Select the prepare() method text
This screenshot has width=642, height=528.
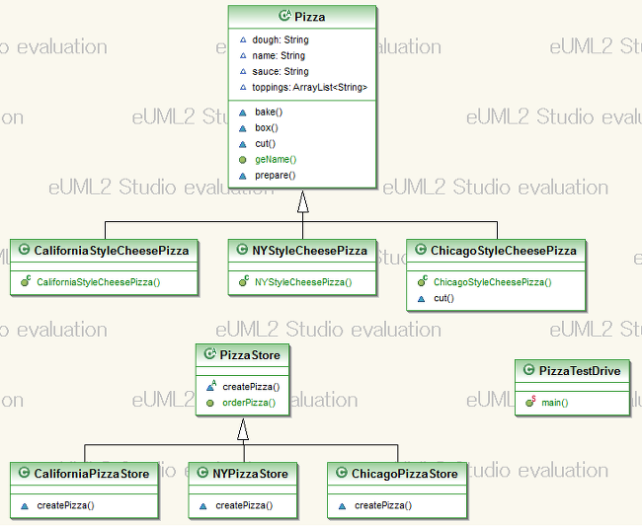[276, 176]
